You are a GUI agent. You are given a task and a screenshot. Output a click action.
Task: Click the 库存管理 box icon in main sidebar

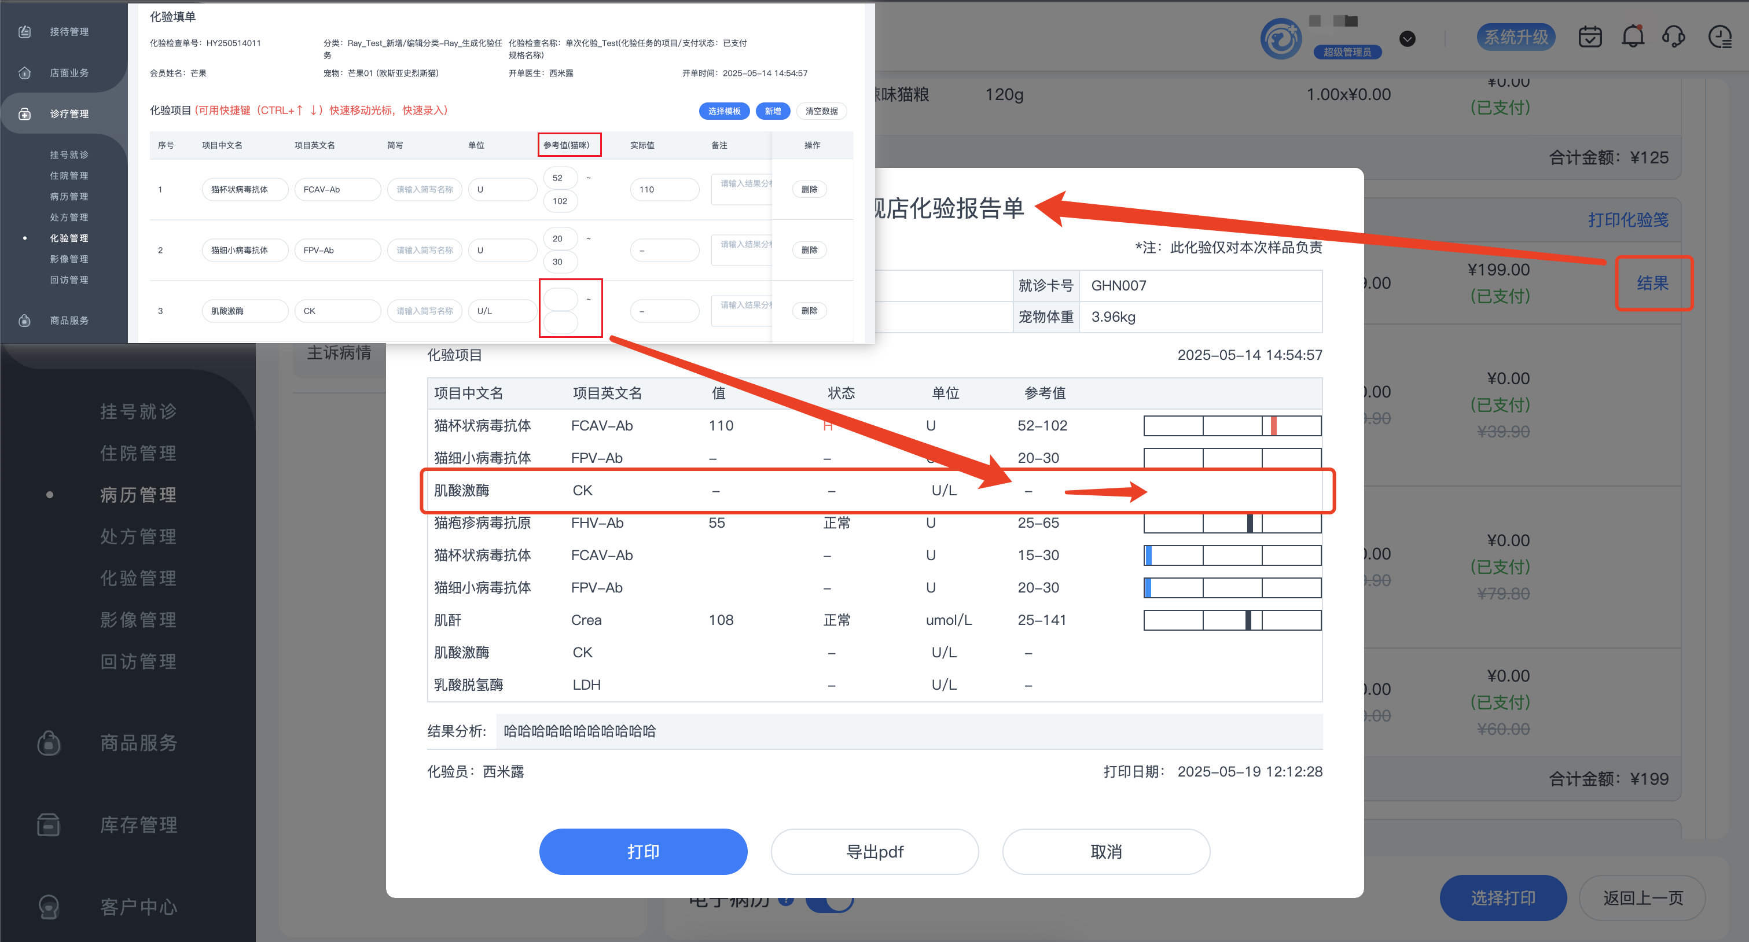pyautogui.click(x=48, y=825)
